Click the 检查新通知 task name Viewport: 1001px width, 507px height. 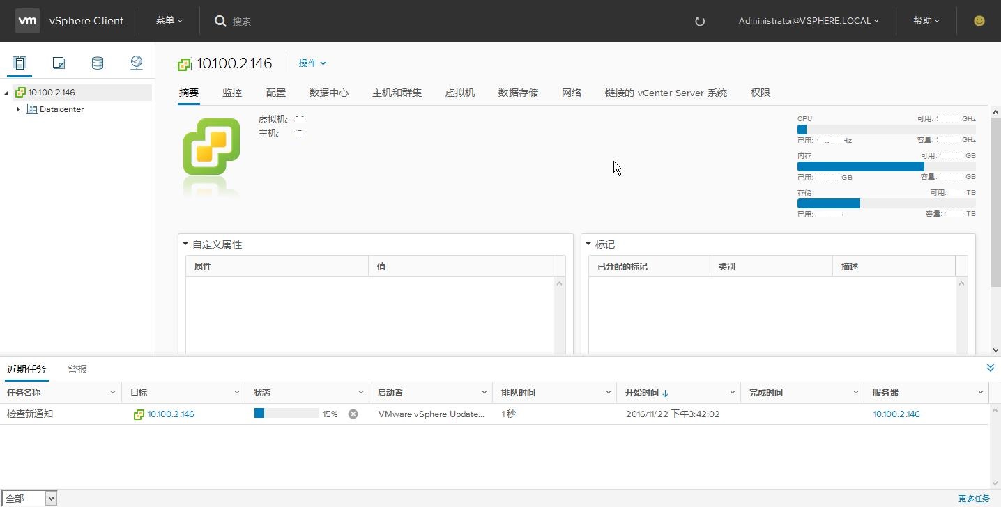(30, 414)
